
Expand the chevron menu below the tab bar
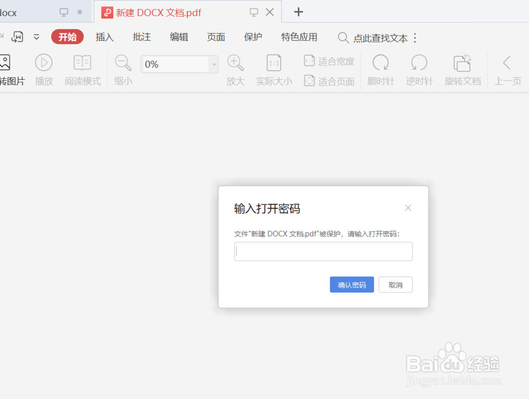pyautogui.click(x=36, y=37)
